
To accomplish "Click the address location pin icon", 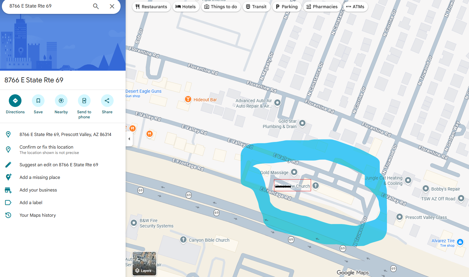I will point(9,134).
